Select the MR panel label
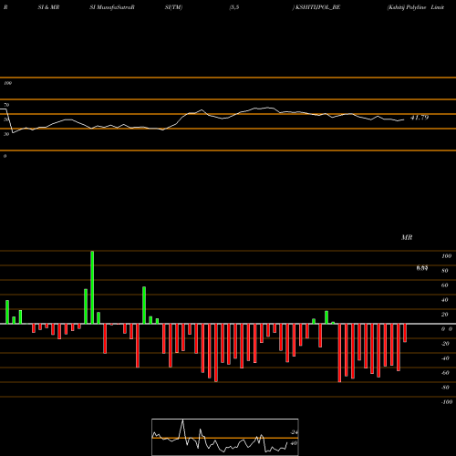Image resolution: width=456 pixels, height=456 pixels. pyautogui.click(x=407, y=237)
